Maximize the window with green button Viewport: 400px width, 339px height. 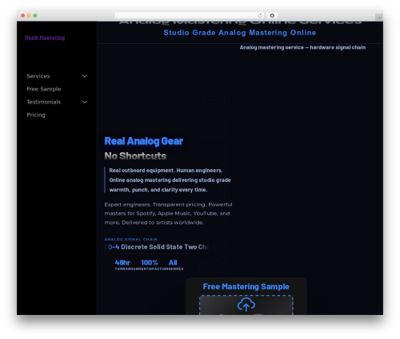coord(35,15)
